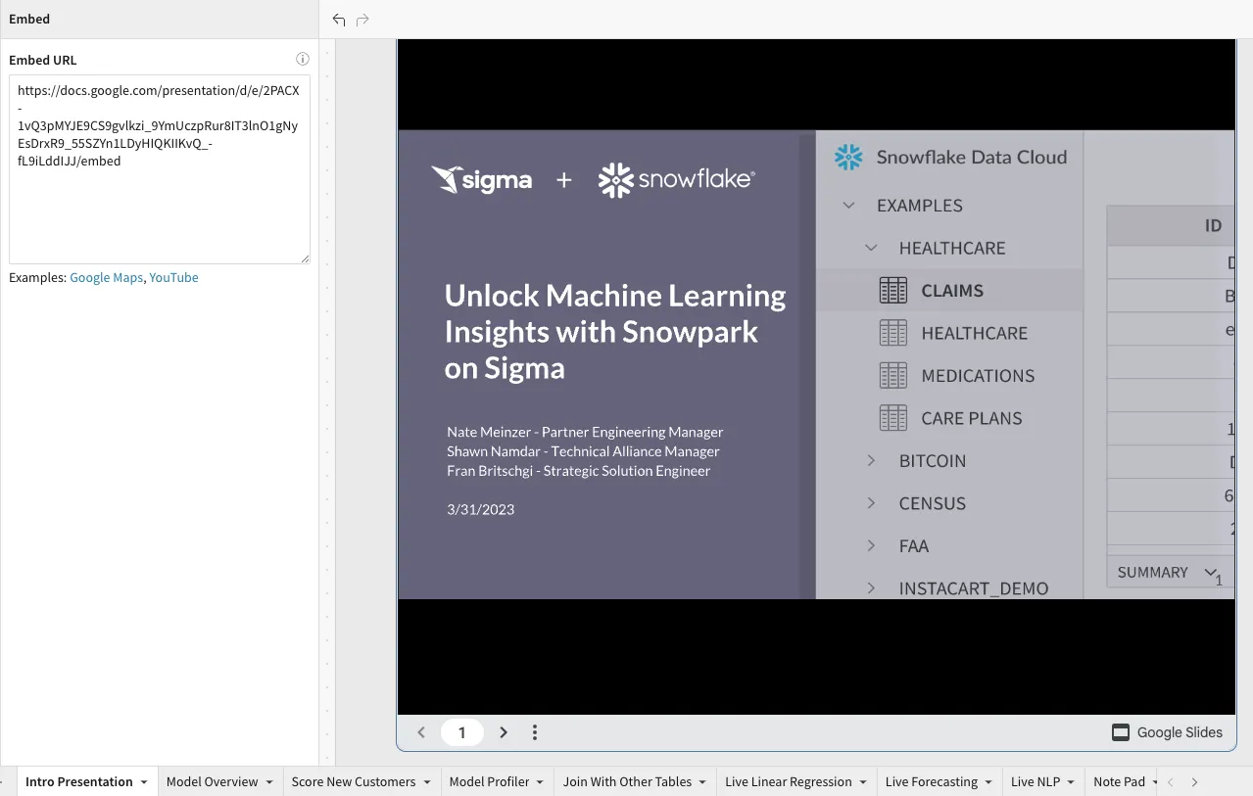Viewport: 1253px width, 796px height.
Task: Click the slide number 1 field
Action: (x=462, y=732)
